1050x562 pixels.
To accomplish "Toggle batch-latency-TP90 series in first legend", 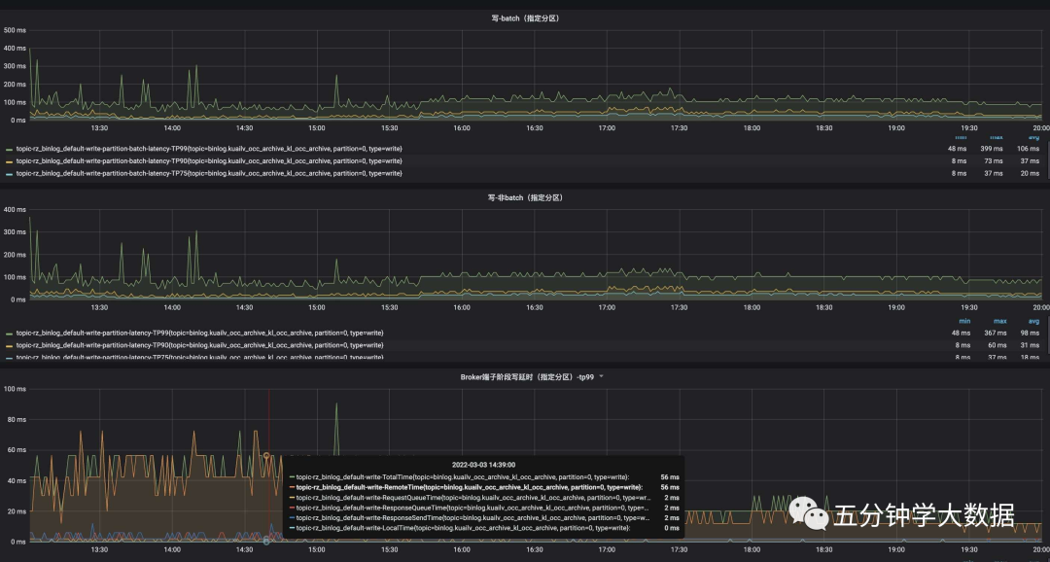I will coord(209,161).
